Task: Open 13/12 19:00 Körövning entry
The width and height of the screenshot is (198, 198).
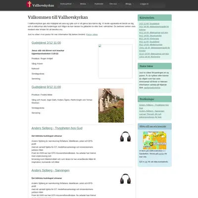Action: coord(149,57)
